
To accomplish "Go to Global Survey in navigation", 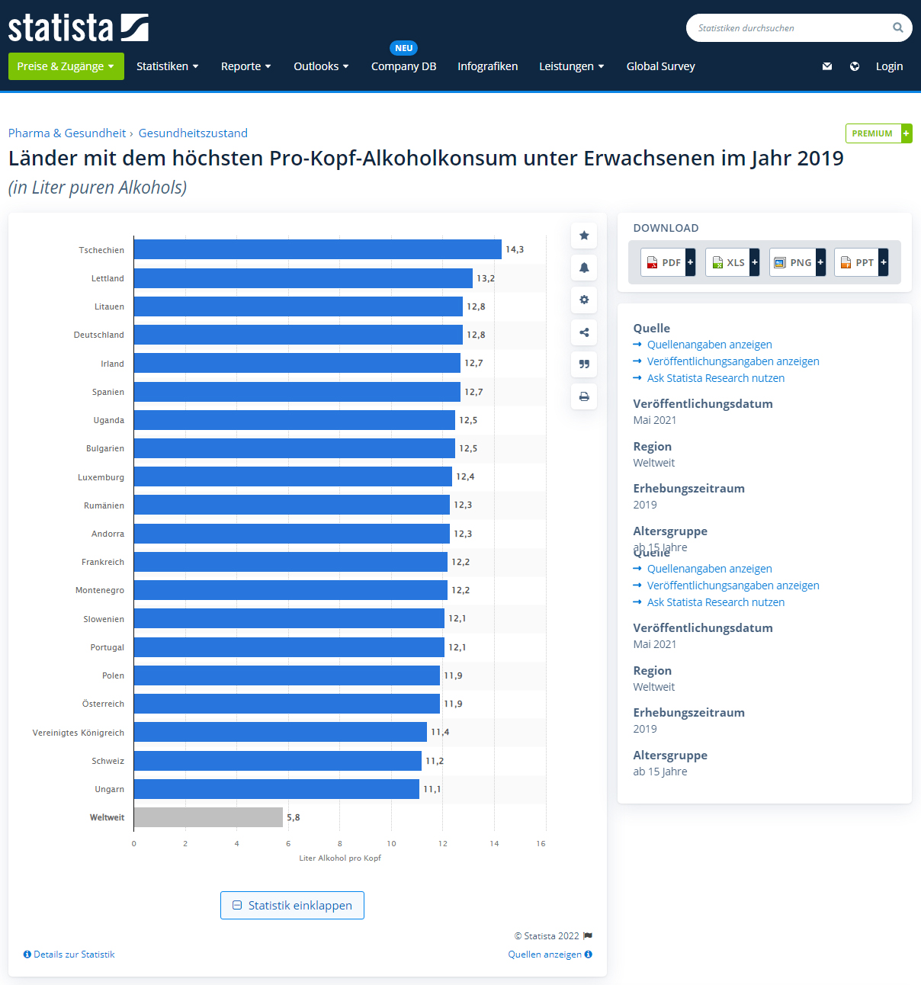I will (x=660, y=66).
